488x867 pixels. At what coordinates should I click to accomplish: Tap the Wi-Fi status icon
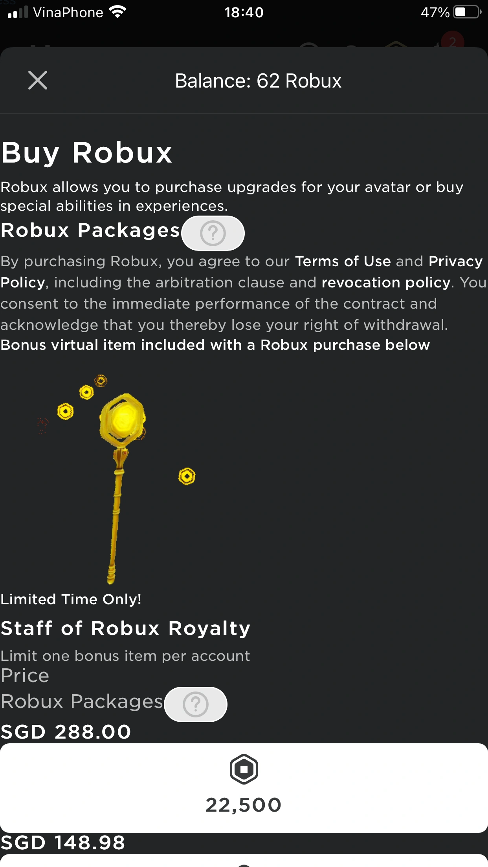(x=117, y=12)
